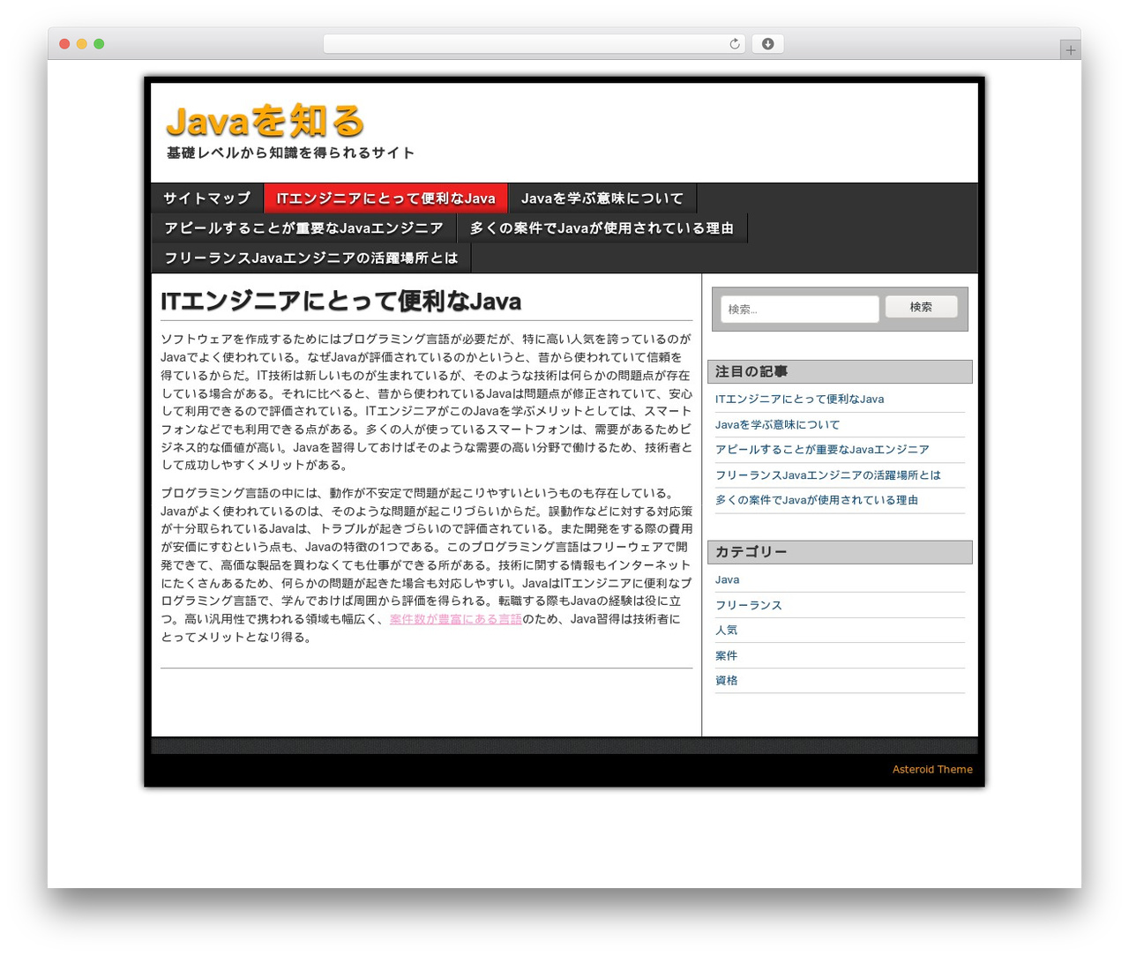Click the browser address bar
Image resolution: width=1129 pixels, height=956 pixels.
pos(534,44)
